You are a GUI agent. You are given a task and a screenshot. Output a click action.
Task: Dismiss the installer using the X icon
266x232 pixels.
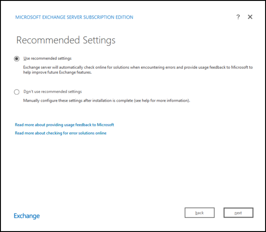pyautogui.click(x=250, y=17)
